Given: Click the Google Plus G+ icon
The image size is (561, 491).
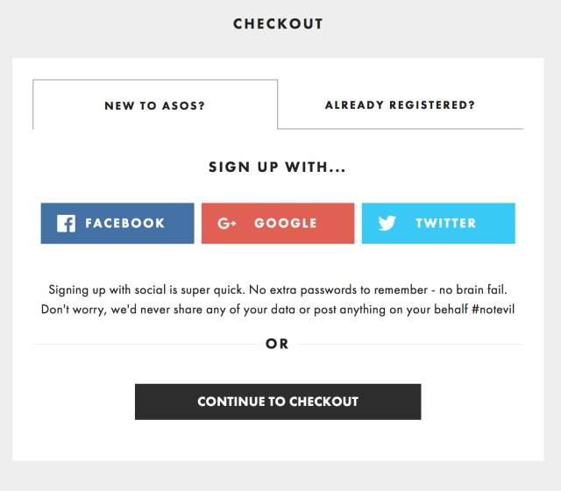Looking at the screenshot, I should coord(228,224).
